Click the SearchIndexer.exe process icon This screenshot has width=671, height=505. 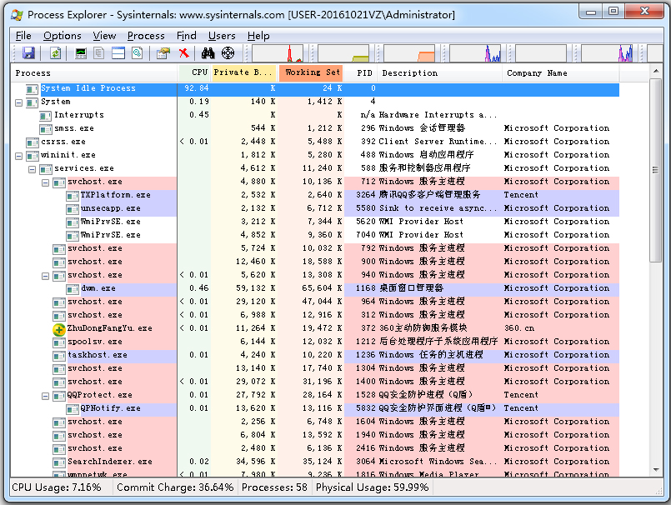59,462
